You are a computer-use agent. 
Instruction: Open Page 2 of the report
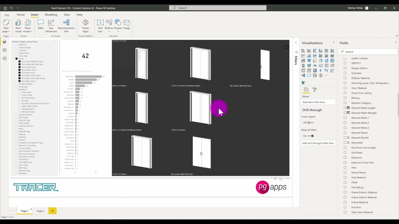click(40, 211)
